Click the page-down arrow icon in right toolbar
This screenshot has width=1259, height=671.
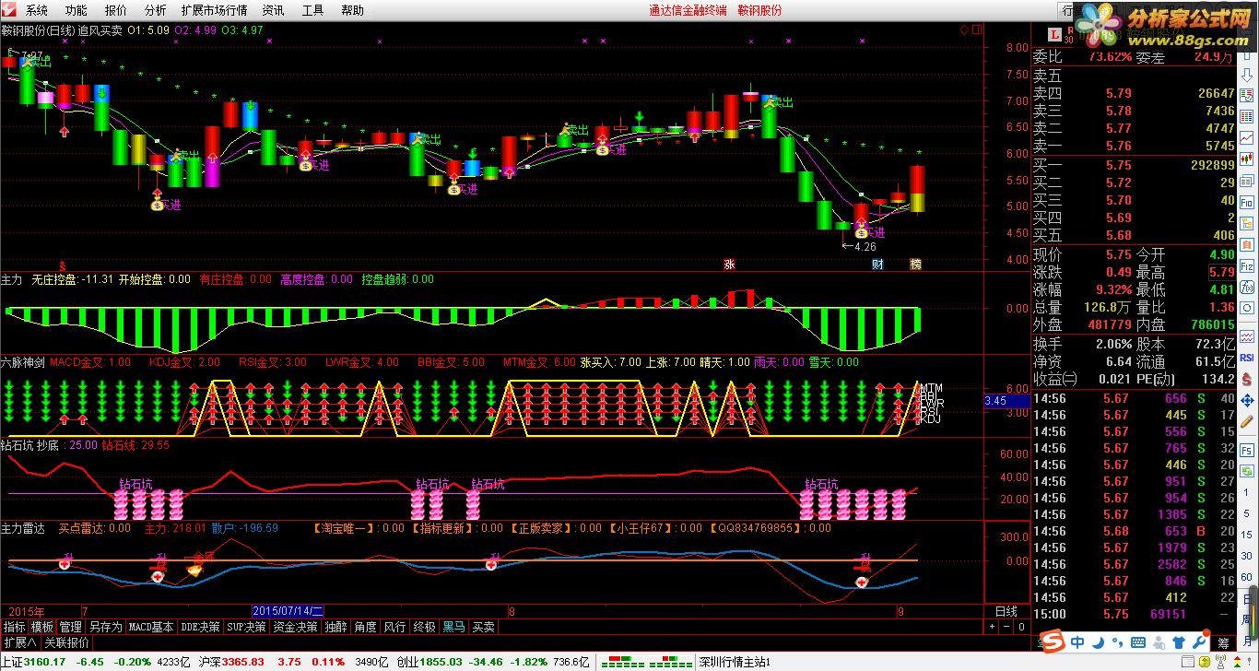pos(1247,75)
